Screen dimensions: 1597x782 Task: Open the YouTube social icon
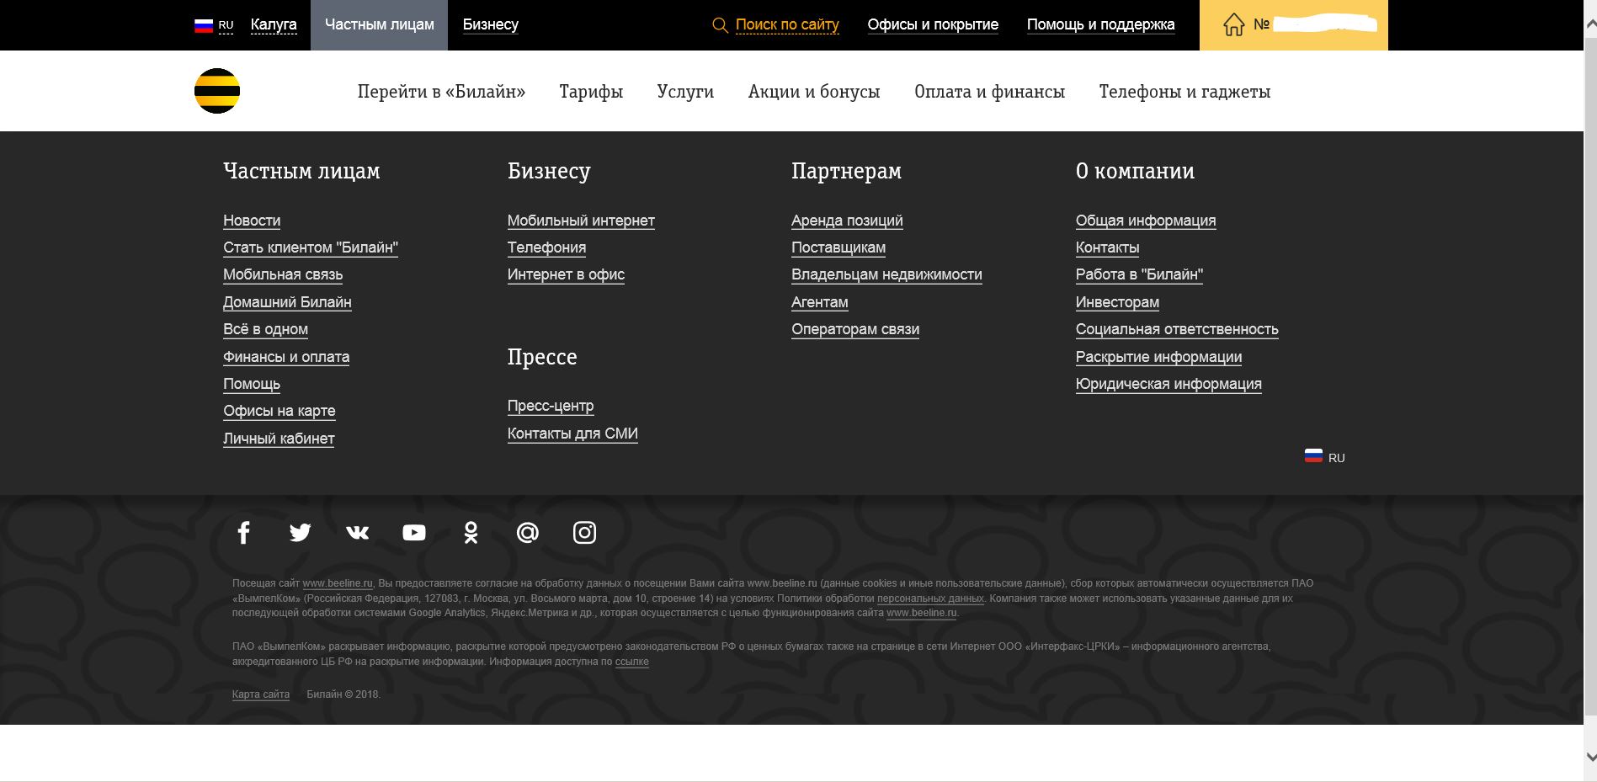(414, 533)
